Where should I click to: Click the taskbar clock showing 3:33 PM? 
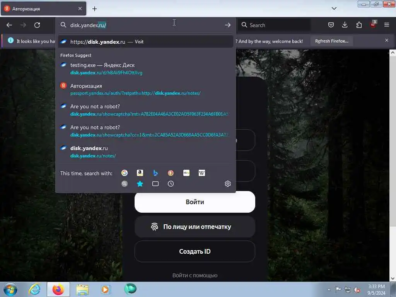376,290
